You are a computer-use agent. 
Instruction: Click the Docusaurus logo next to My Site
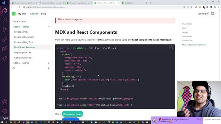click(14, 14)
